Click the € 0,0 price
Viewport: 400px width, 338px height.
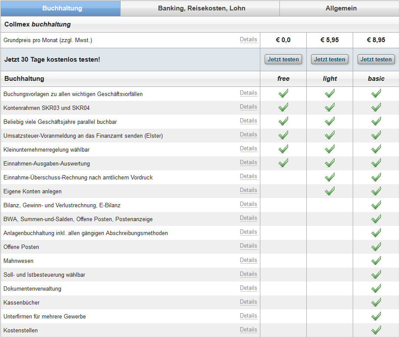coord(283,40)
